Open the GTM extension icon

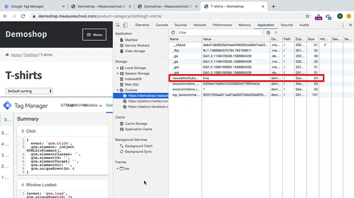[318, 17]
